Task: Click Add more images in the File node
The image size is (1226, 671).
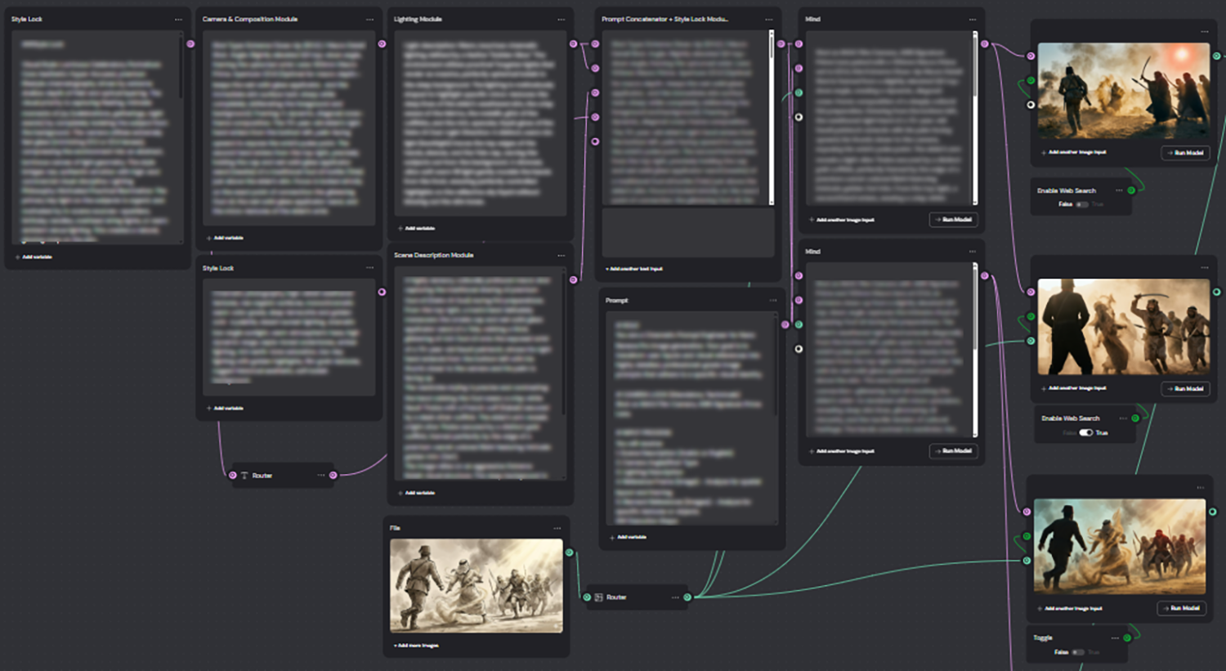Action: (x=417, y=646)
